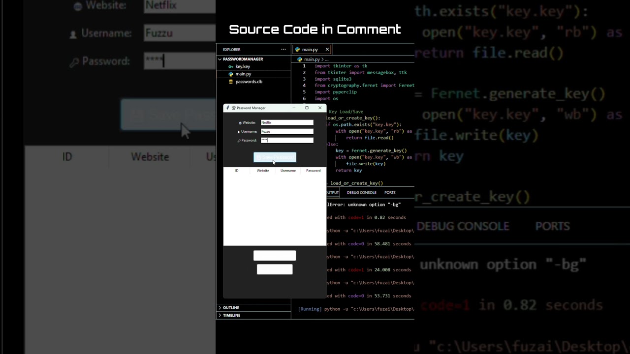Viewport: 630px width, 354px height.
Task: Click the Username column header in the table
Action: (x=288, y=171)
